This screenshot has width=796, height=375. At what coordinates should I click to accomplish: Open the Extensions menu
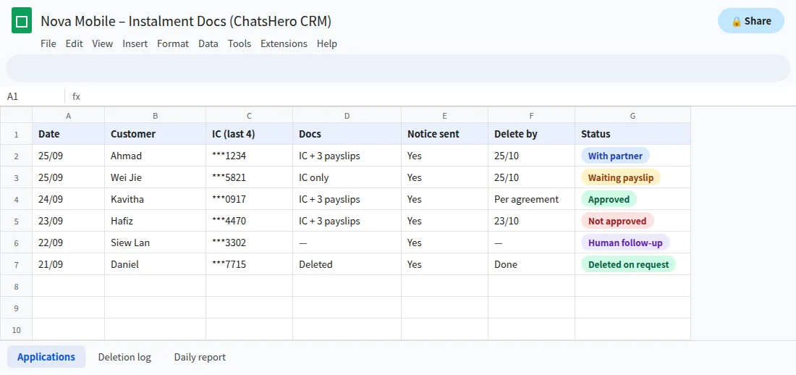click(x=284, y=43)
